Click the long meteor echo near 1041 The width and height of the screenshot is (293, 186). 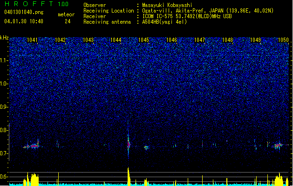[31, 145]
